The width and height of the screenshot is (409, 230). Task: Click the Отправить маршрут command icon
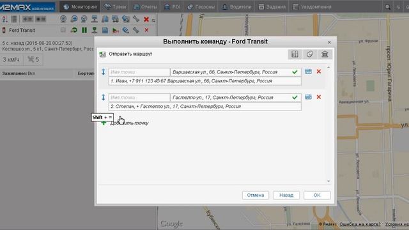pos(102,54)
